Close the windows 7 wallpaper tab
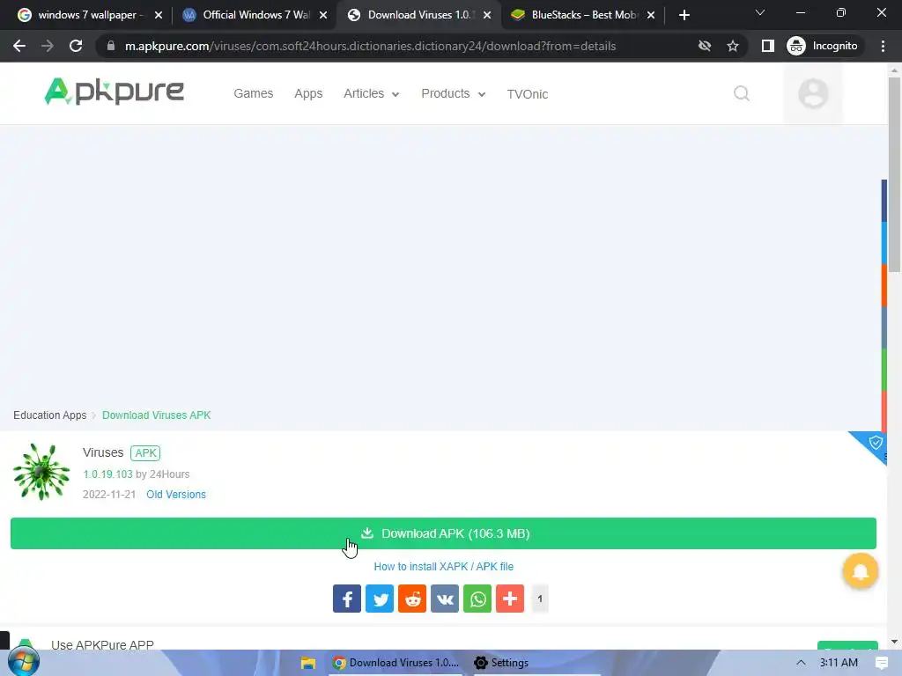Image resolution: width=902 pixels, height=676 pixels. tap(159, 15)
